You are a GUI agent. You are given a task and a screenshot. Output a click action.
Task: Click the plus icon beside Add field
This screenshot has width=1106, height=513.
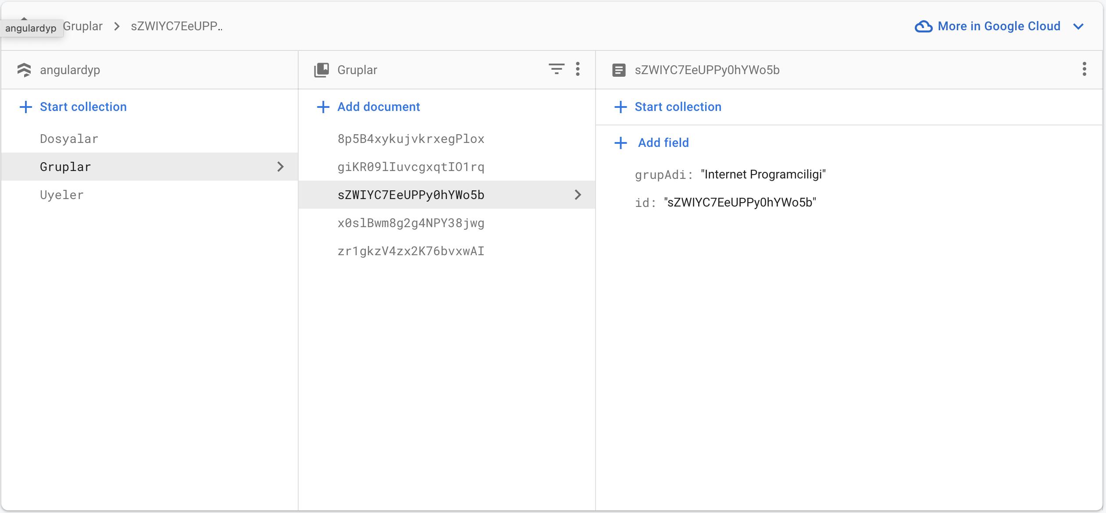(x=621, y=142)
